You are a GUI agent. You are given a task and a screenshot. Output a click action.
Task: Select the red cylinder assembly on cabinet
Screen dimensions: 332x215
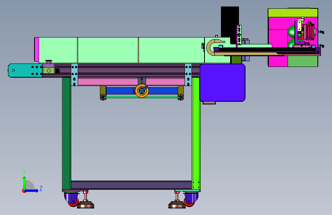coord(310,31)
